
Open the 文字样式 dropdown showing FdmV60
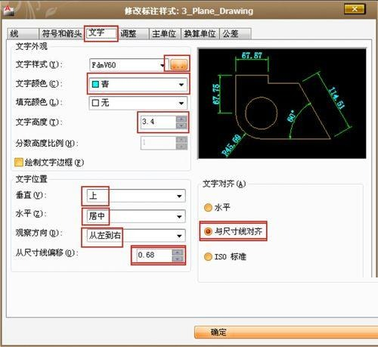click(127, 65)
